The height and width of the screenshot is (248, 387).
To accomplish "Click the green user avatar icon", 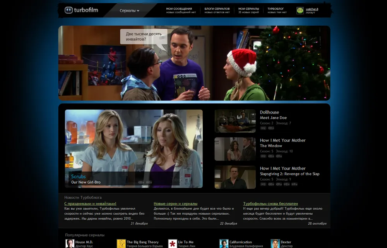I will click(300, 10).
